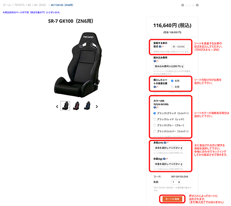Show previous thumbnail with left chevron
This screenshot has height=206, width=231.
57,107
